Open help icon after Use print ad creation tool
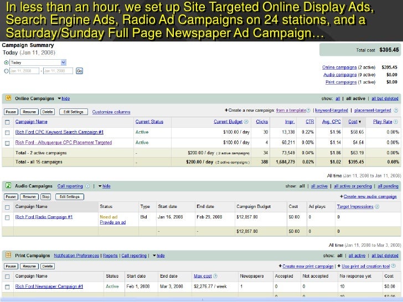Screen dimensions: 403x302 coord(394,266)
